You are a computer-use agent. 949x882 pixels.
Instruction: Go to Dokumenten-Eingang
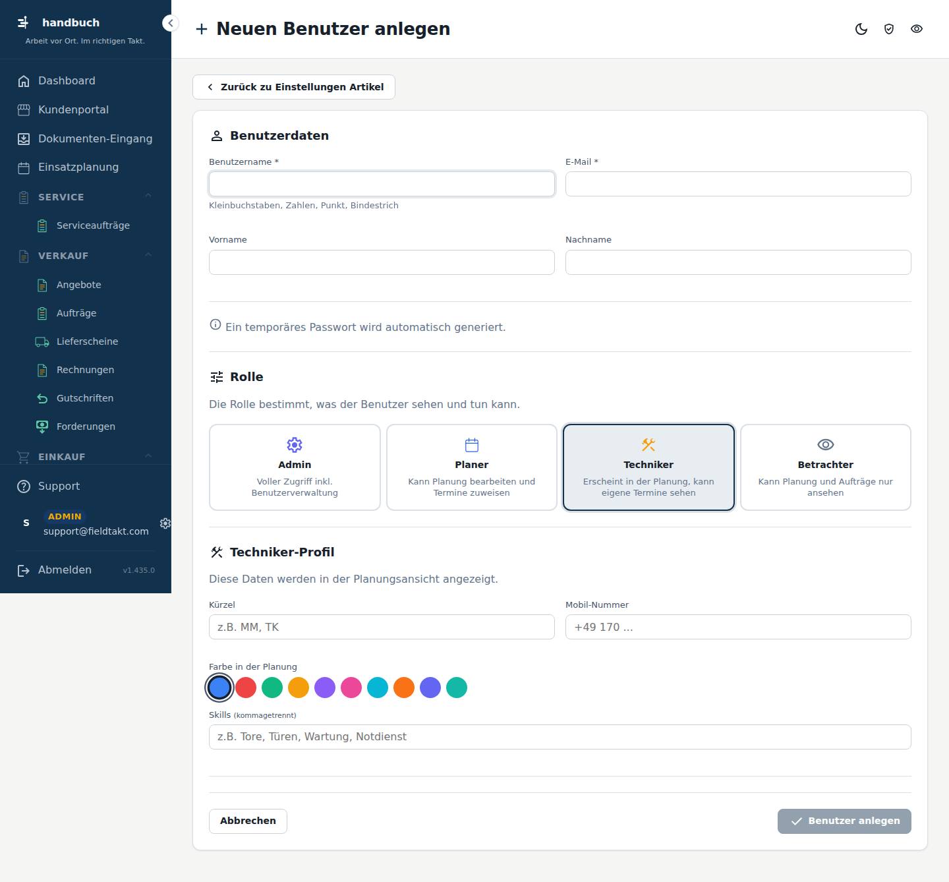click(86, 138)
